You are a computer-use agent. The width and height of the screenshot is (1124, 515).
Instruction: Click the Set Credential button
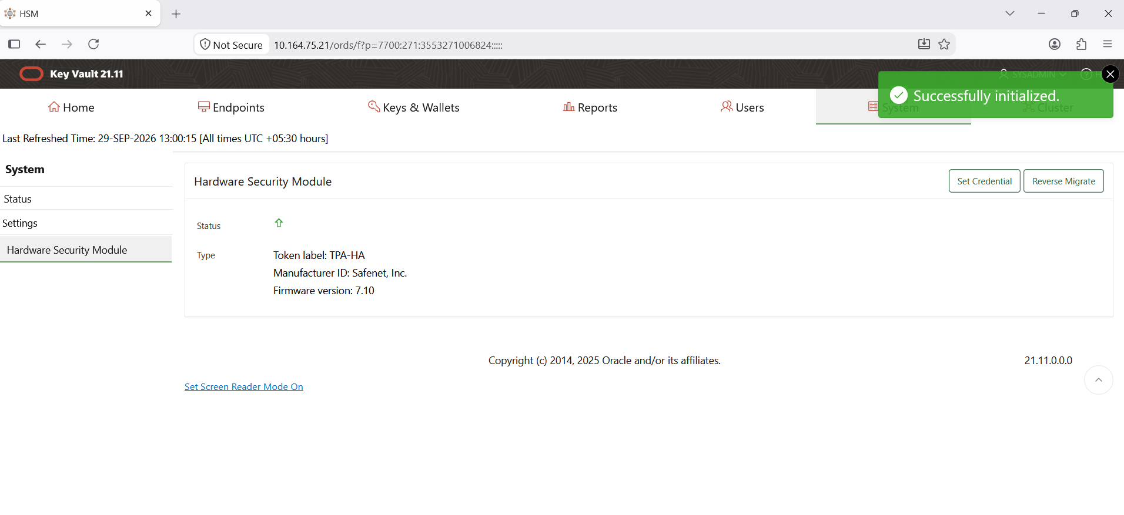985,181
